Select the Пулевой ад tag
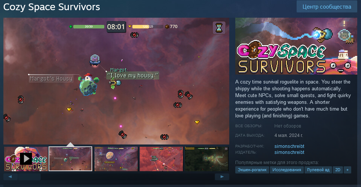The image size is (361, 187). coord(318,170)
